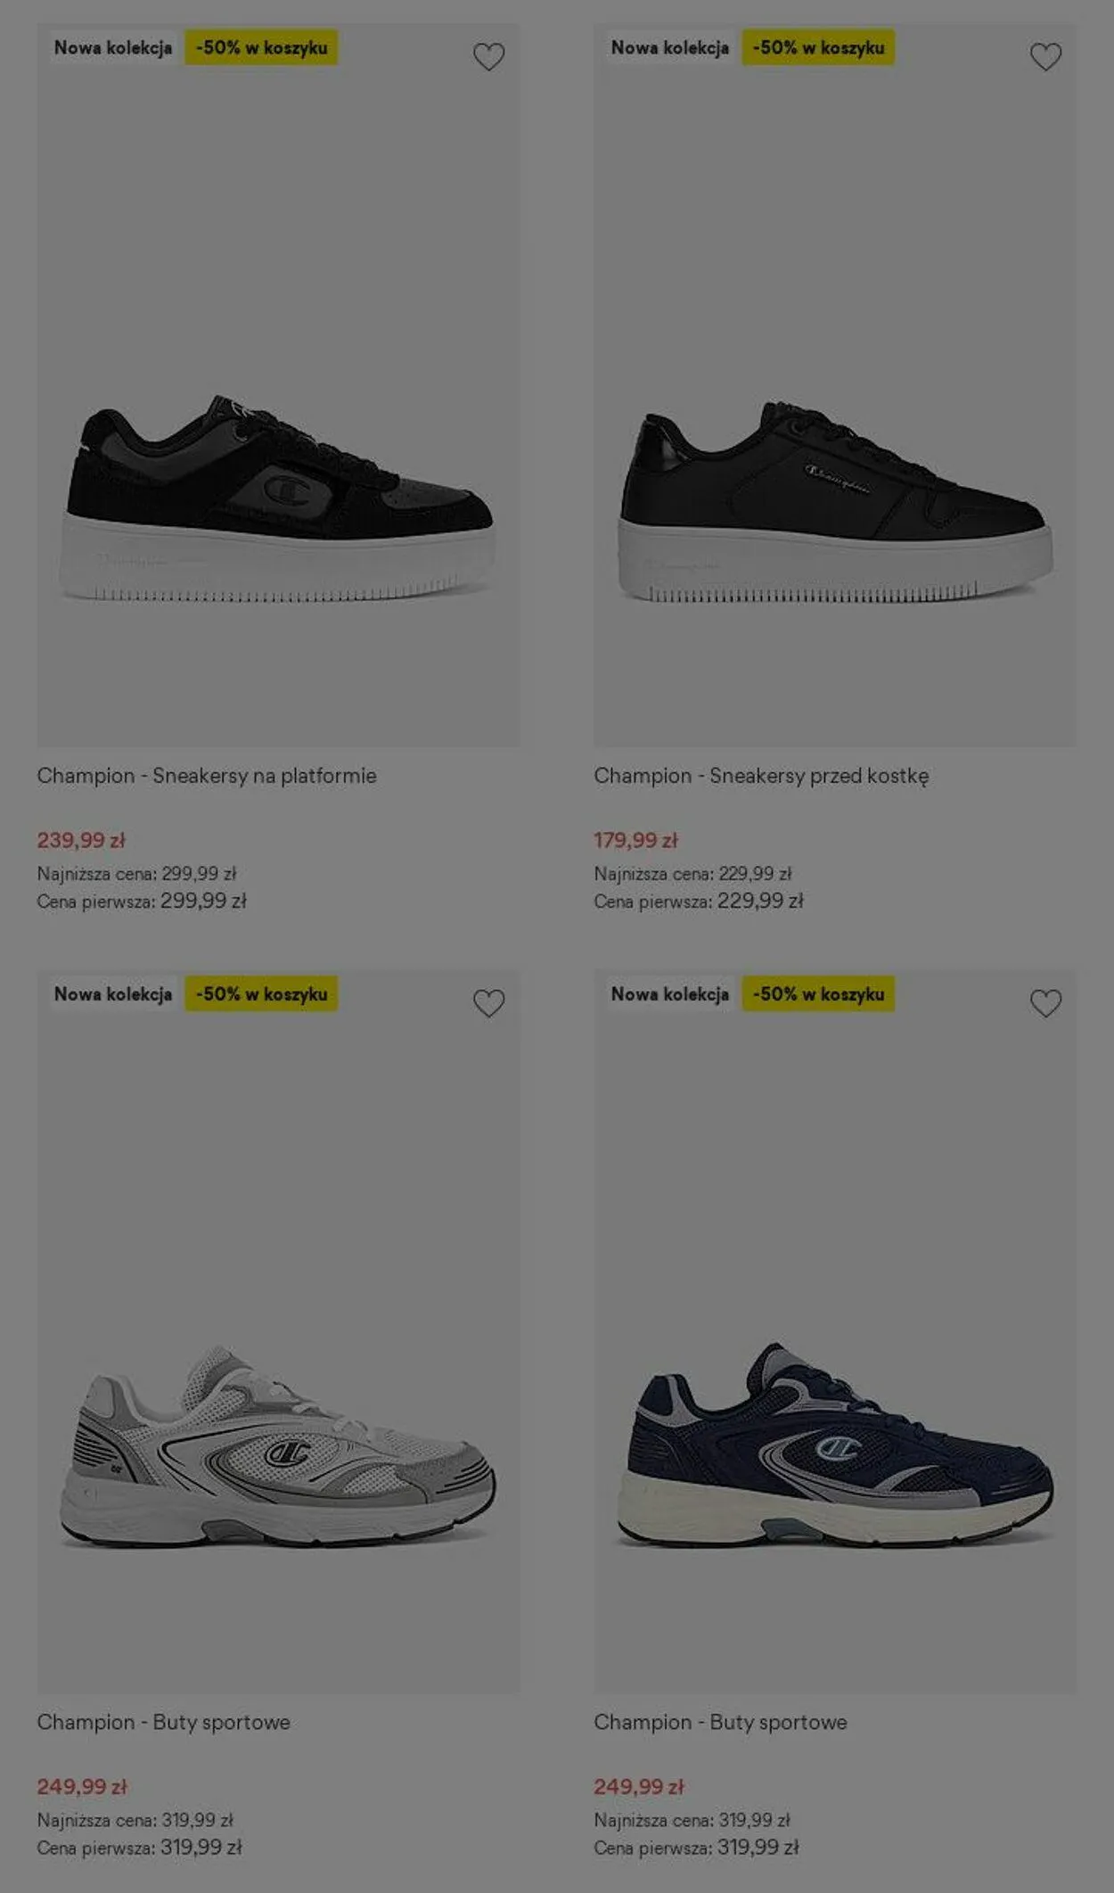Click the -50% w koszyku badge on grey shoes
The width and height of the screenshot is (1114, 1893).
click(x=261, y=993)
